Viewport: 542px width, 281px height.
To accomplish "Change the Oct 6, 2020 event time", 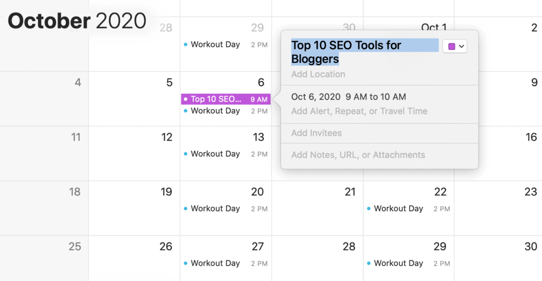I will (x=349, y=97).
